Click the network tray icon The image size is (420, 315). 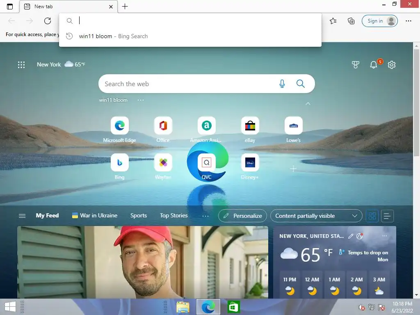371,307
